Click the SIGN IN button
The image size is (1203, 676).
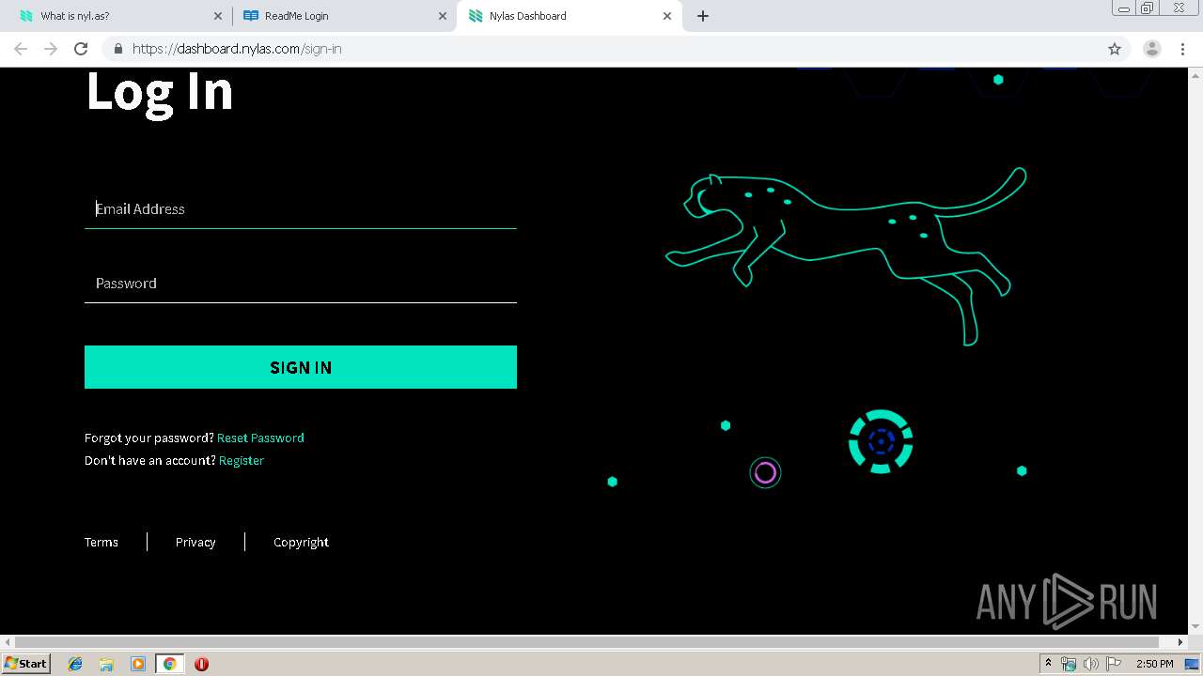point(301,367)
